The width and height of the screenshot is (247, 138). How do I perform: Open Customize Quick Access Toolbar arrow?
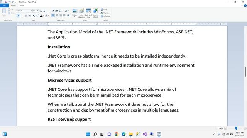tap(16, 2)
